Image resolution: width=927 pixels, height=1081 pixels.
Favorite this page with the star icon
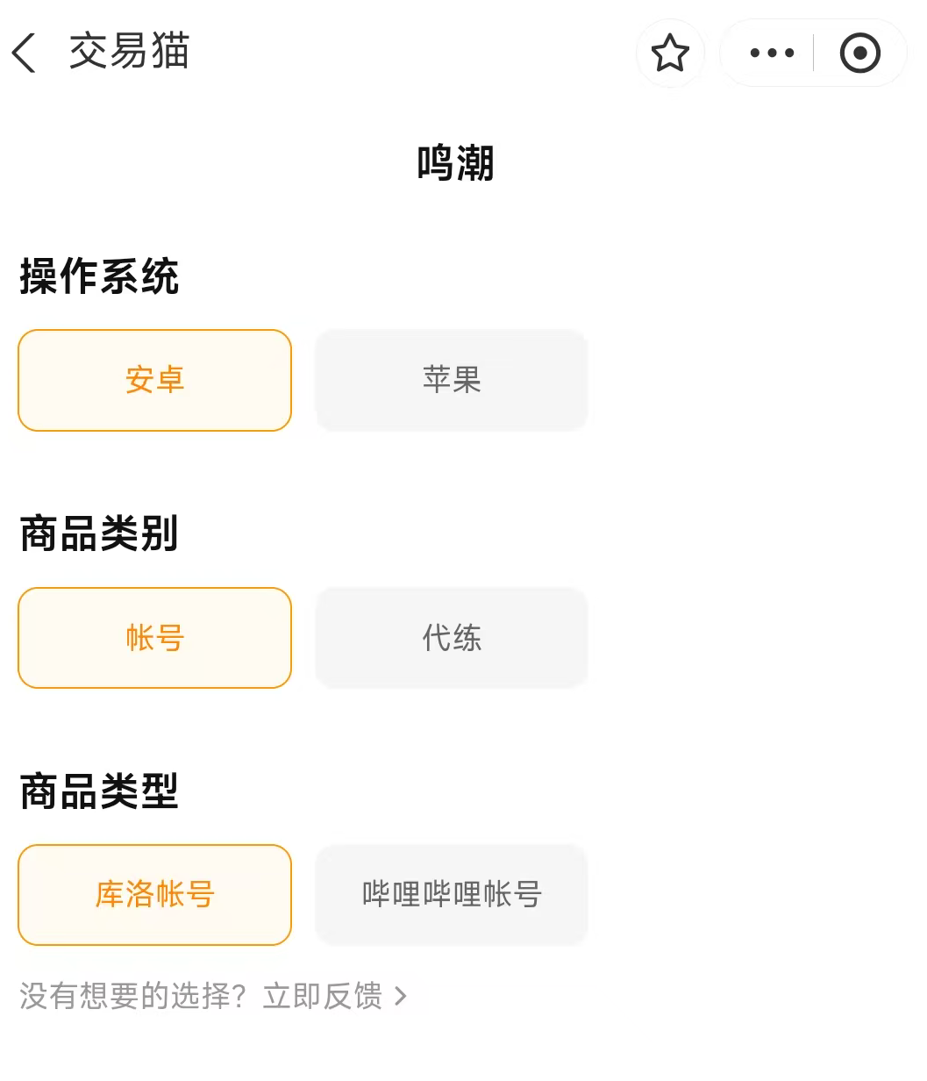(670, 53)
